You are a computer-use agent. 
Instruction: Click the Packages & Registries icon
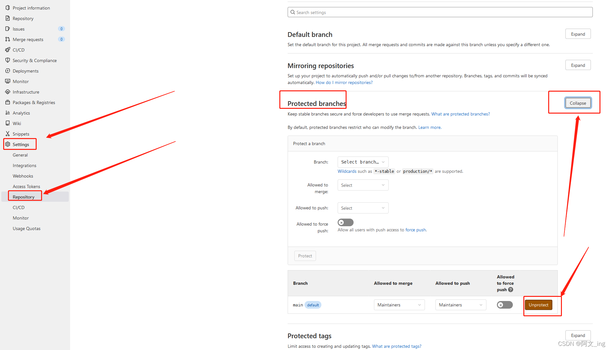[x=8, y=102]
